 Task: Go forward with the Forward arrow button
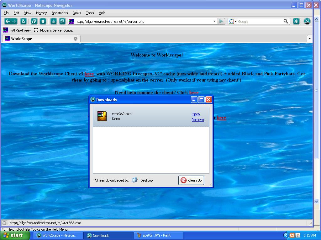click(14, 21)
